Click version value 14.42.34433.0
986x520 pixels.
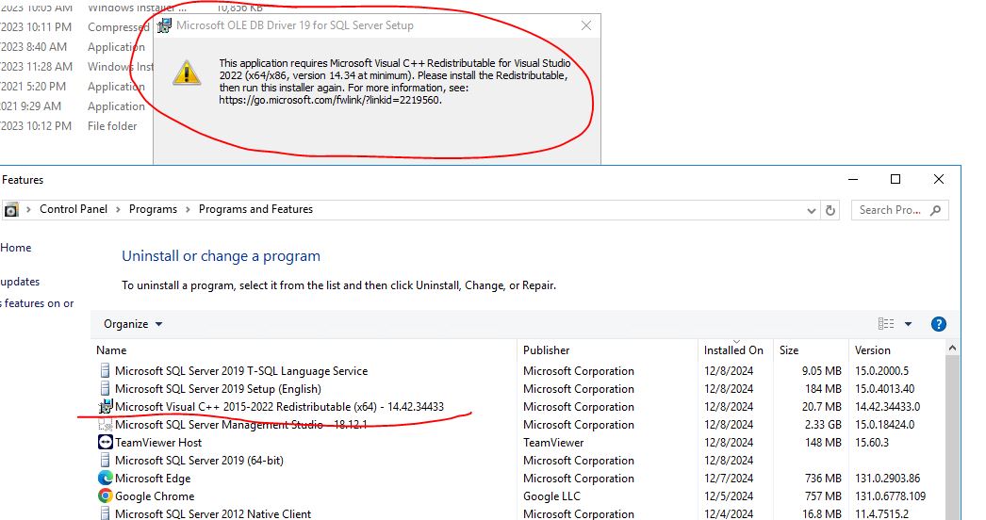click(x=887, y=406)
